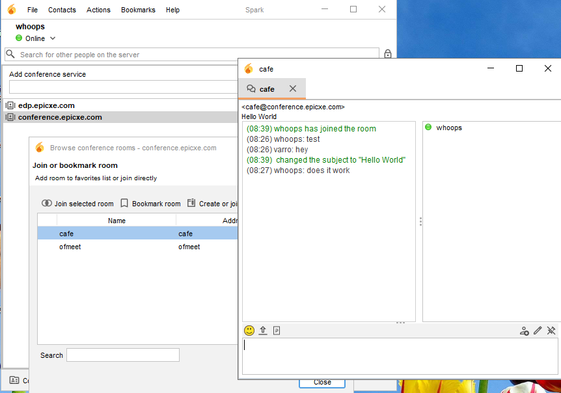Screen dimensions: 561x393
Task: Click the cafe@conference.epicxe.com room address
Action: pyautogui.click(x=293, y=107)
